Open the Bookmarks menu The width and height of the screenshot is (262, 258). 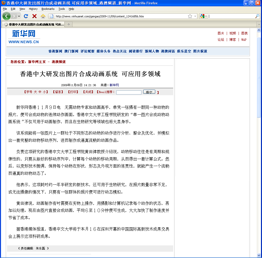tap(48, 9)
